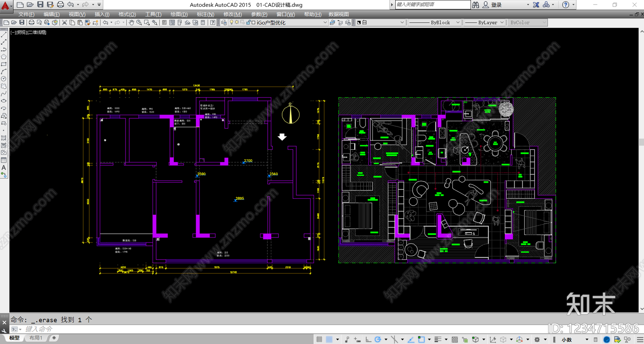This screenshot has width=644, height=344.
Task: Open Autodesk Exchange Apps X icon
Action: pyautogui.click(x=536, y=5)
